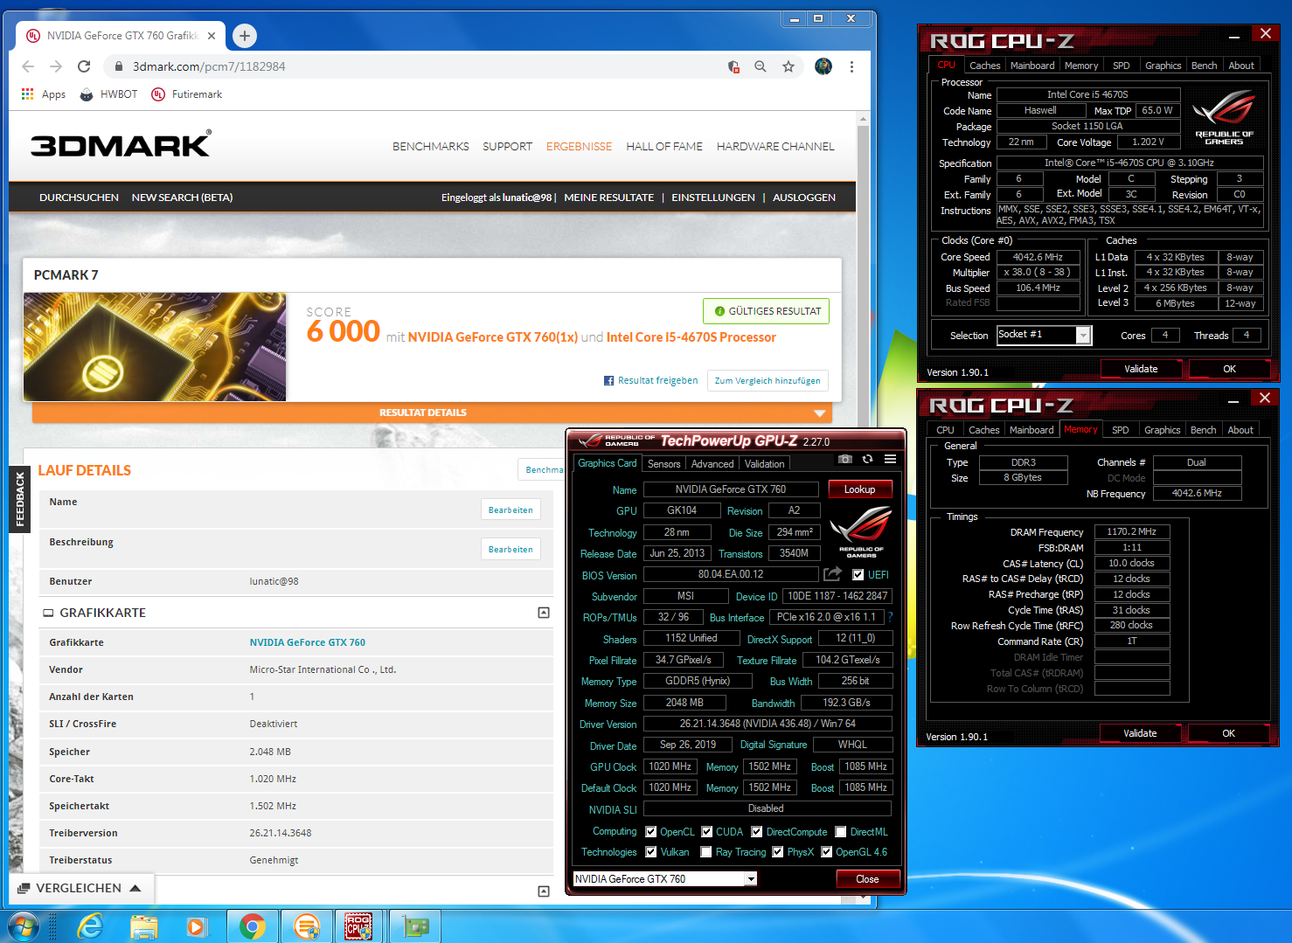
Task: Open the HALL OF FAME menu item
Action: (x=664, y=147)
